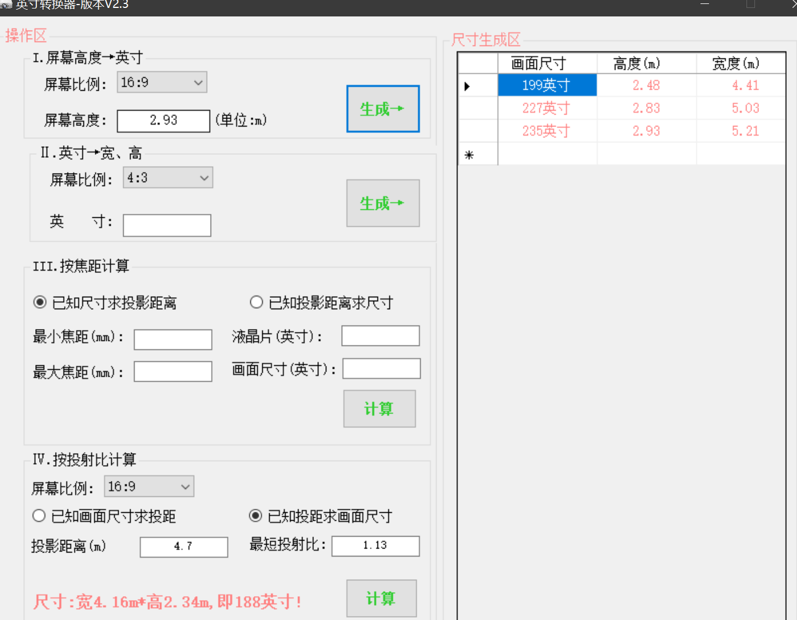This screenshot has height=620, width=797.
Task: Select the 235英寸 table cell
Action: 547,130
